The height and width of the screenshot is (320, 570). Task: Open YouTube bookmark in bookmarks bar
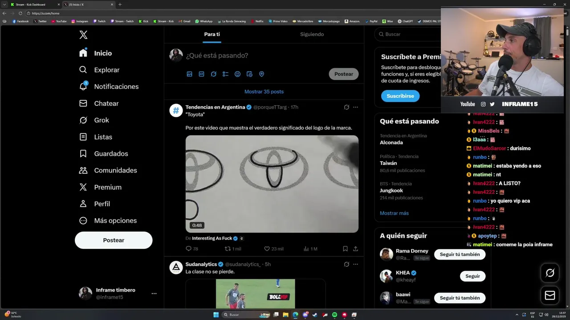point(59,21)
